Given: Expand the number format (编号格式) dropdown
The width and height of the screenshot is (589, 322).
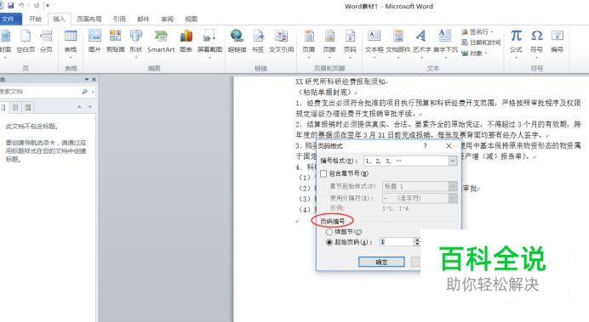Looking at the screenshot, I should [453, 161].
